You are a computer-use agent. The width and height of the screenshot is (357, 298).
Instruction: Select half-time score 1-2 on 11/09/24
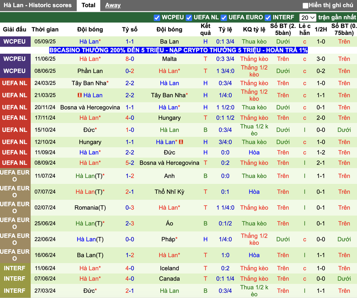(320, 152)
